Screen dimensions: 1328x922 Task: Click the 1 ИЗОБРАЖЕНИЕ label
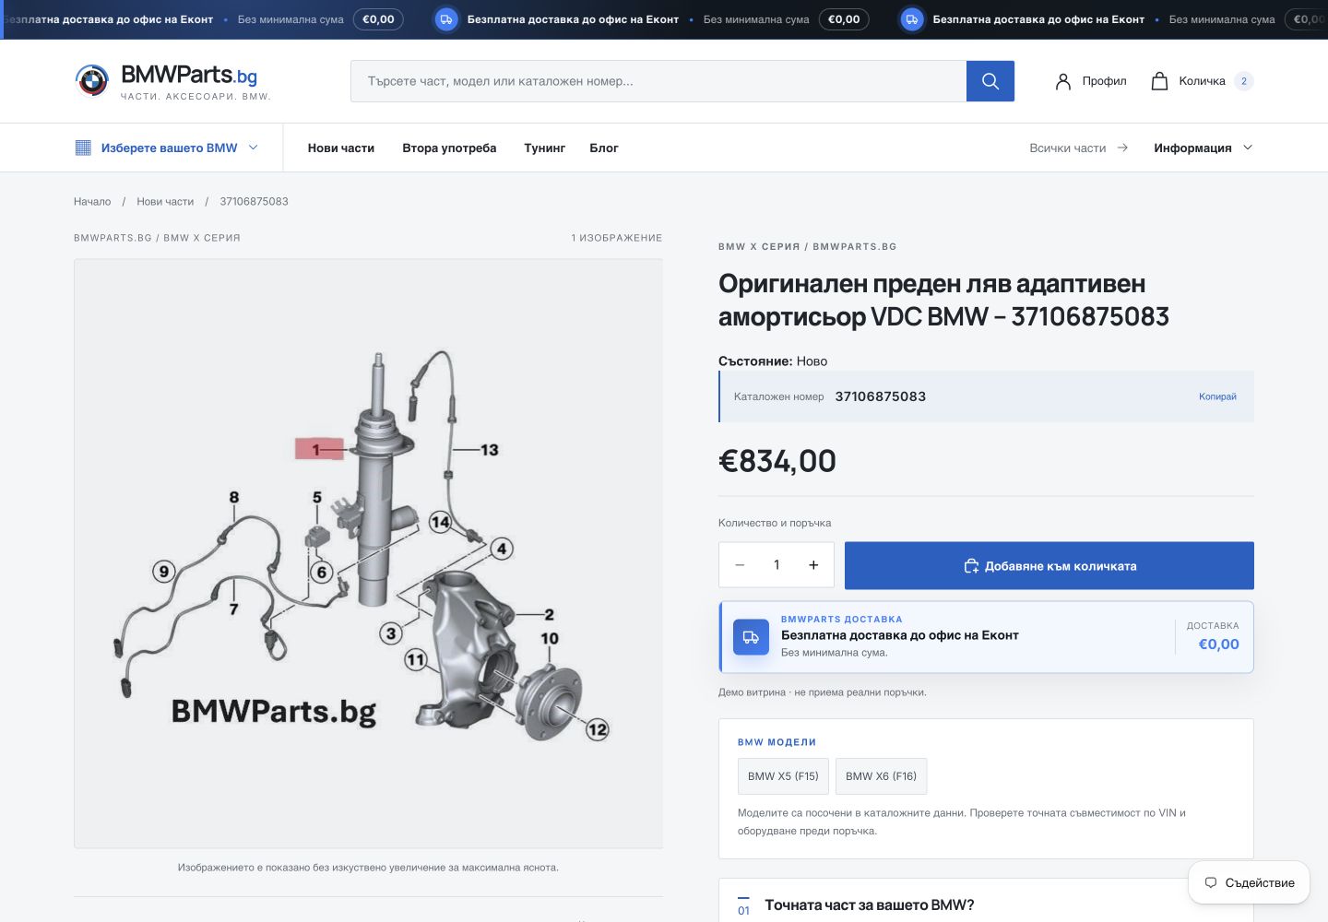click(x=617, y=238)
